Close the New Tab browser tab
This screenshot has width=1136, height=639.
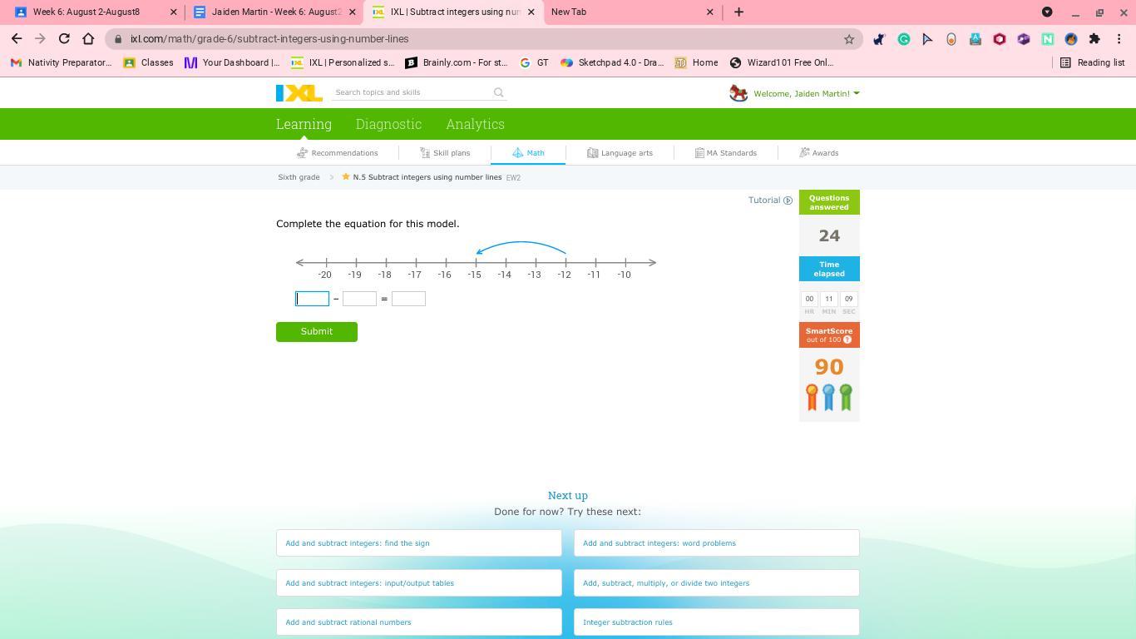coord(709,12)
